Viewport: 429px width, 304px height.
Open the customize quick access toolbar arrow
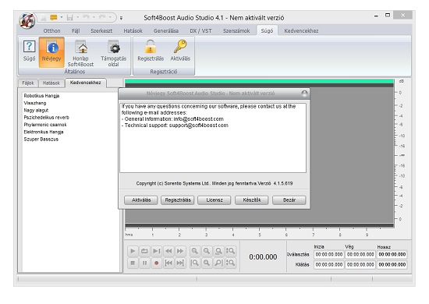(x=121, y=18)
